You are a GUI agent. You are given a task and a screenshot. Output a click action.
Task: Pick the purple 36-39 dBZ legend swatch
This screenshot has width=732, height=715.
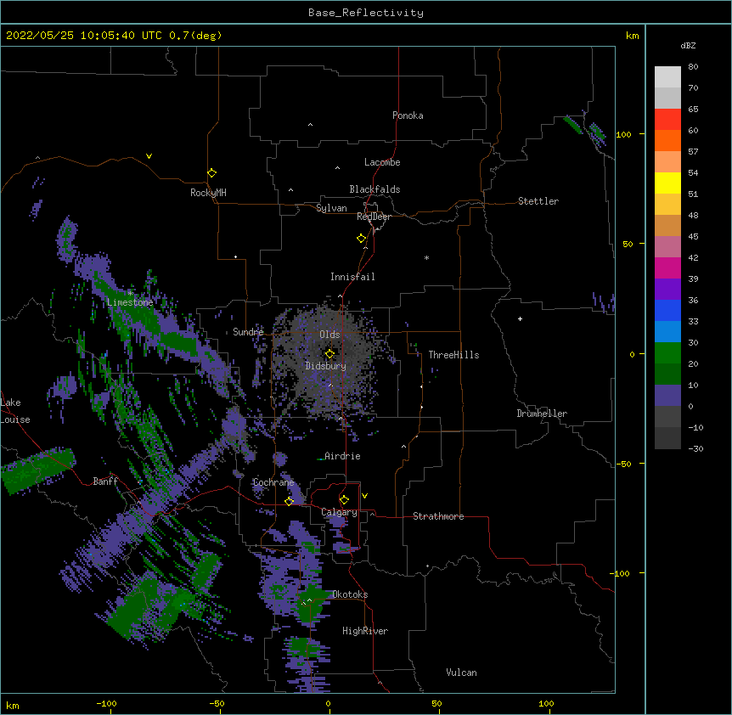point(667,290)
